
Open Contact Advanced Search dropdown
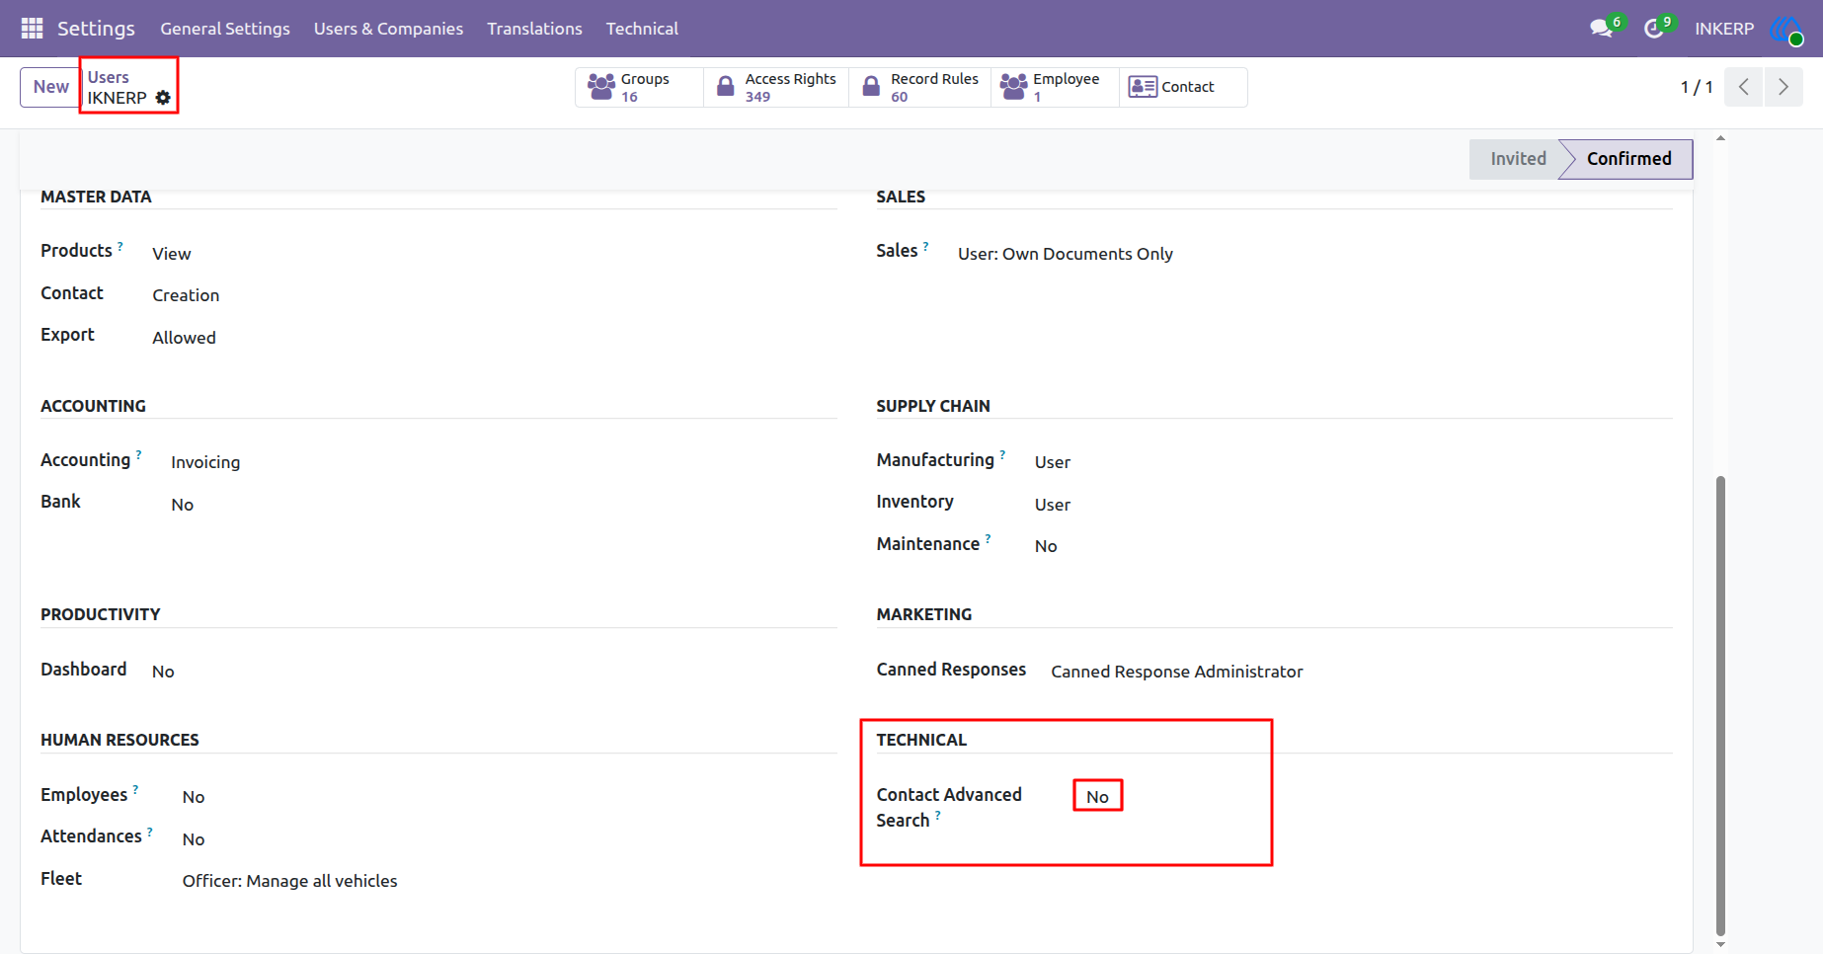(1097, 797)
